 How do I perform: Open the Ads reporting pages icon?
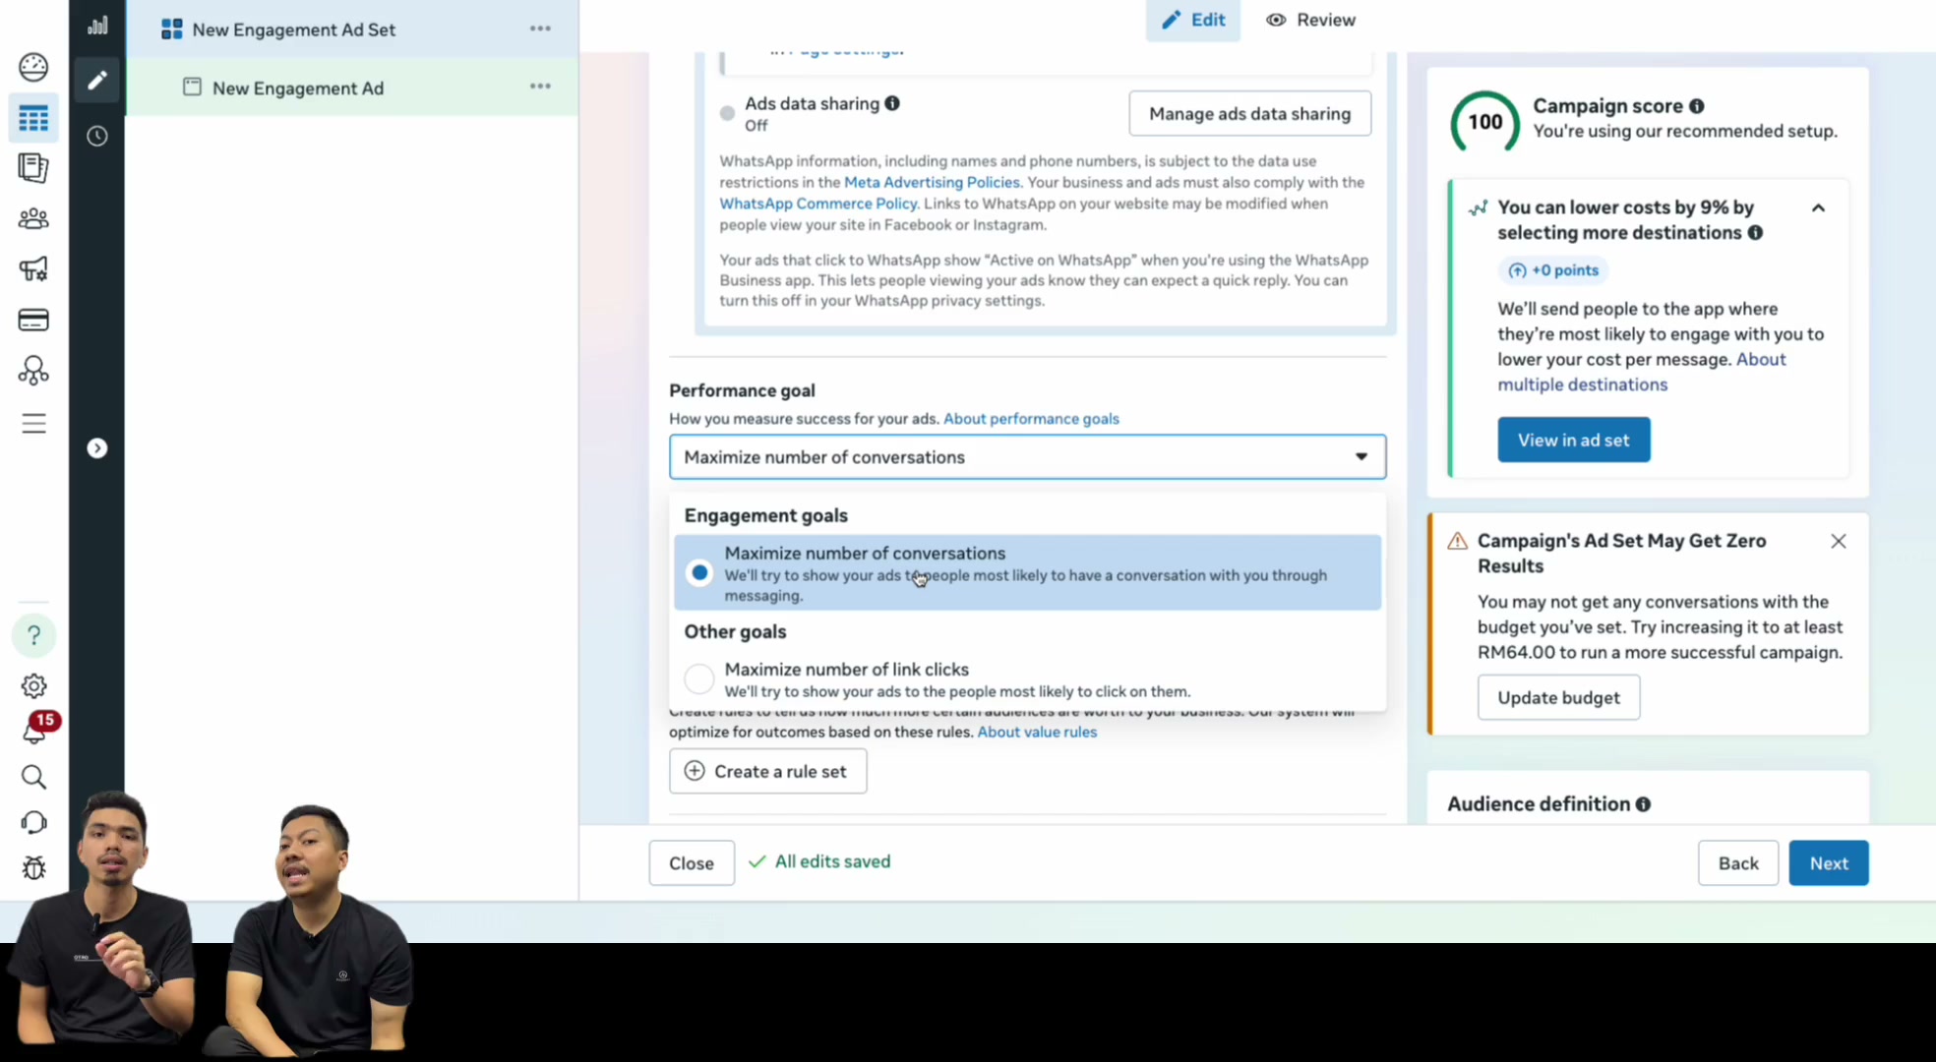[33, 168]
